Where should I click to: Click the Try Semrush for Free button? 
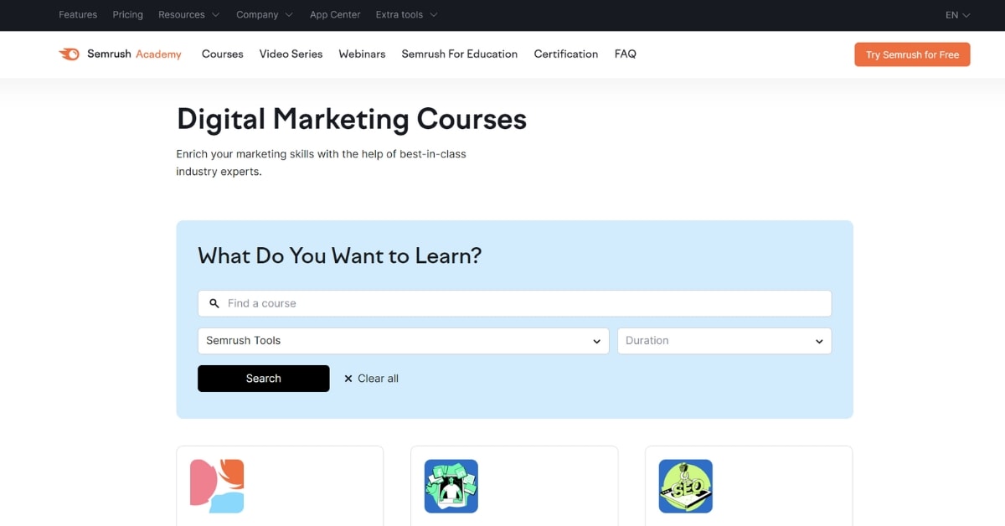[912, 54]
